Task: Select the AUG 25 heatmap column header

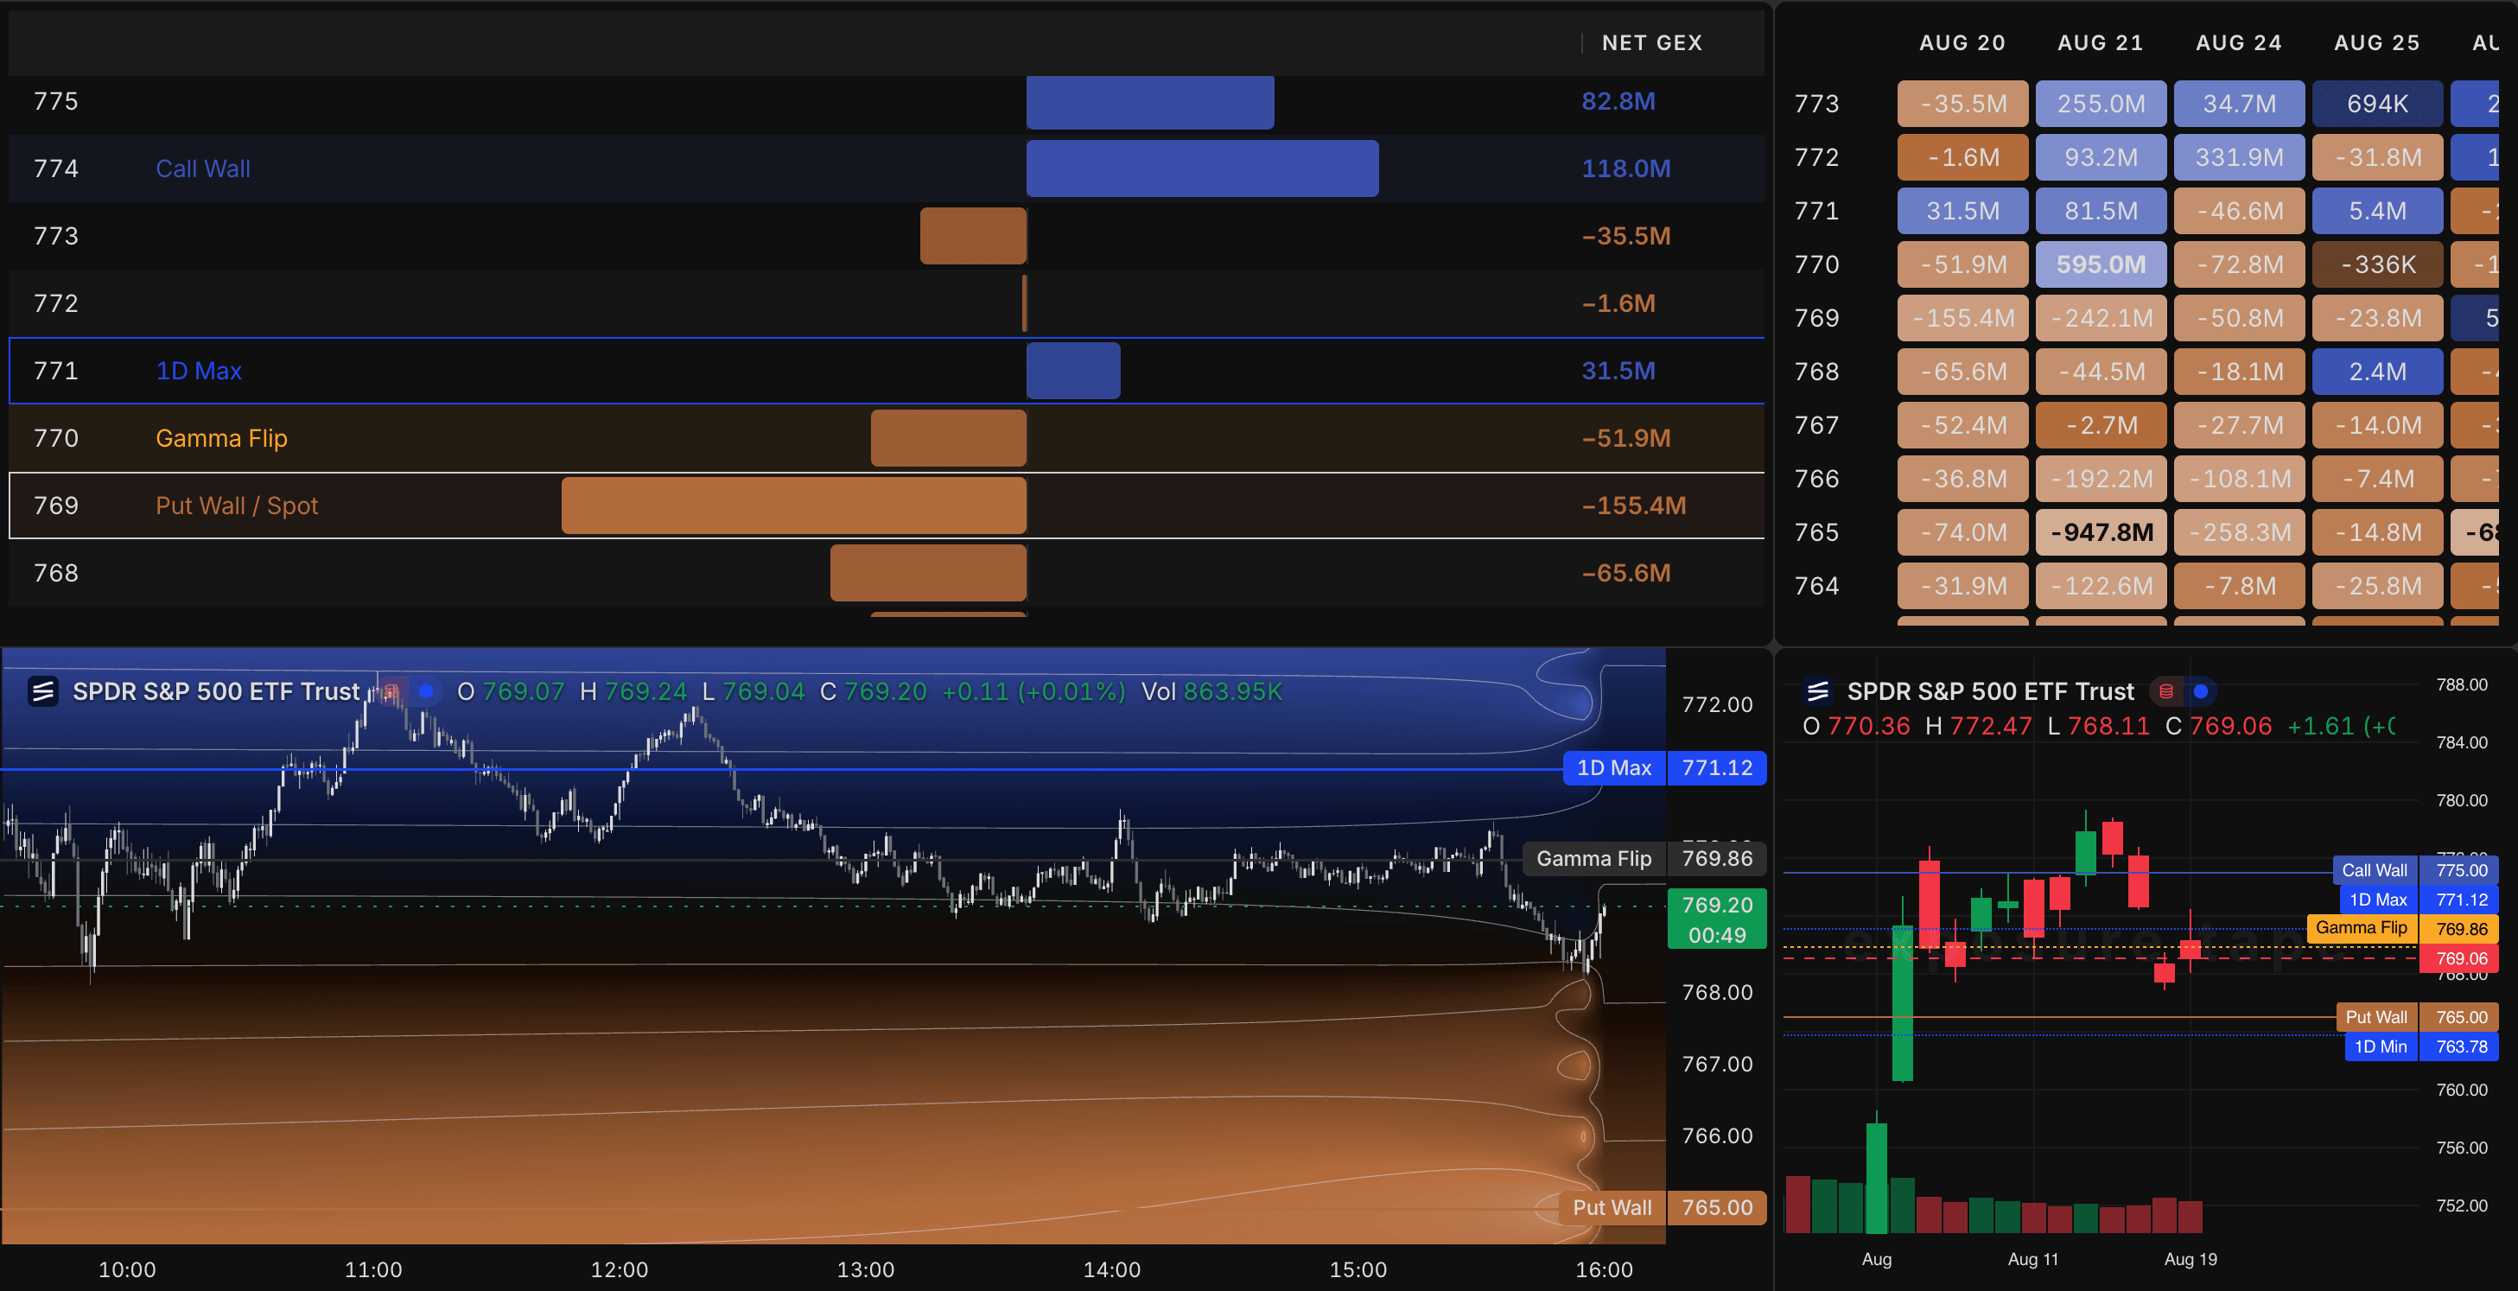Action: pyautogui.click(x=2377, y=43)
